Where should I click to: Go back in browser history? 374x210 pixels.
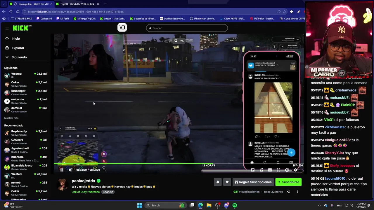[4, 12]
